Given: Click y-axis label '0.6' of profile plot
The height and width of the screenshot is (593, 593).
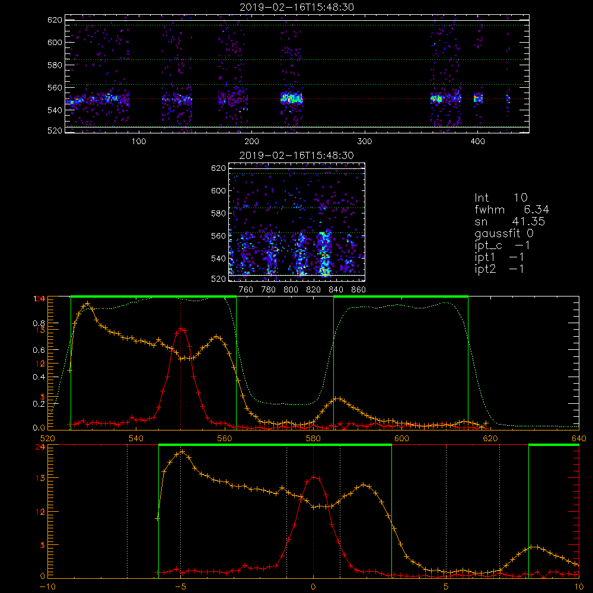Looking at the screenshot, I should coord(39,350).
